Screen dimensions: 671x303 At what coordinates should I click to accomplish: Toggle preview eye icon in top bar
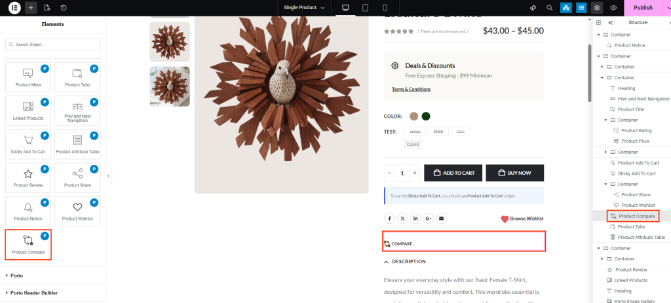pos(613,8)
